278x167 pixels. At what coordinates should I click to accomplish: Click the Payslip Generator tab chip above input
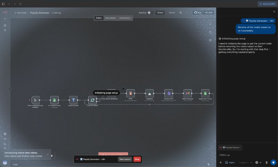click(x=230, y=147)
